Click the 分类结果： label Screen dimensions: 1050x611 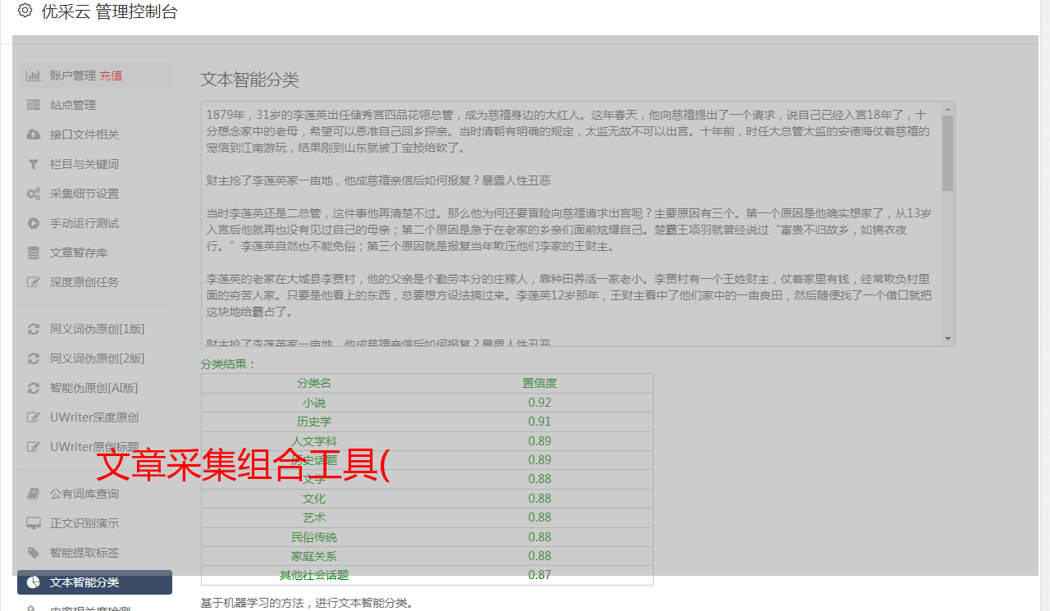[229, 364]
